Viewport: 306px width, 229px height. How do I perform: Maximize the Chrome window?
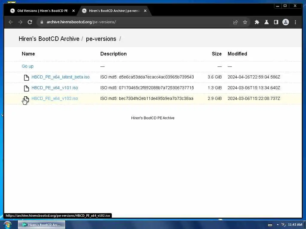point(285,6)
